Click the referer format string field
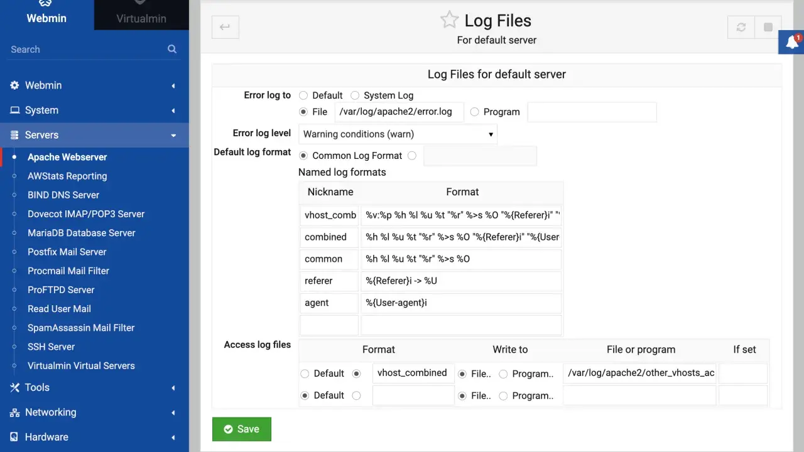 [x=461, y=281]
